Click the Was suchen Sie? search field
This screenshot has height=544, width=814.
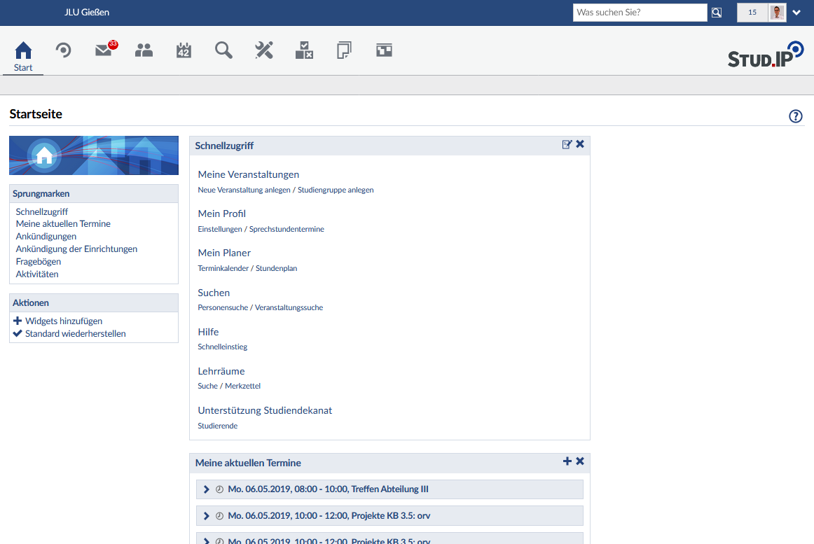pos(640,13)
